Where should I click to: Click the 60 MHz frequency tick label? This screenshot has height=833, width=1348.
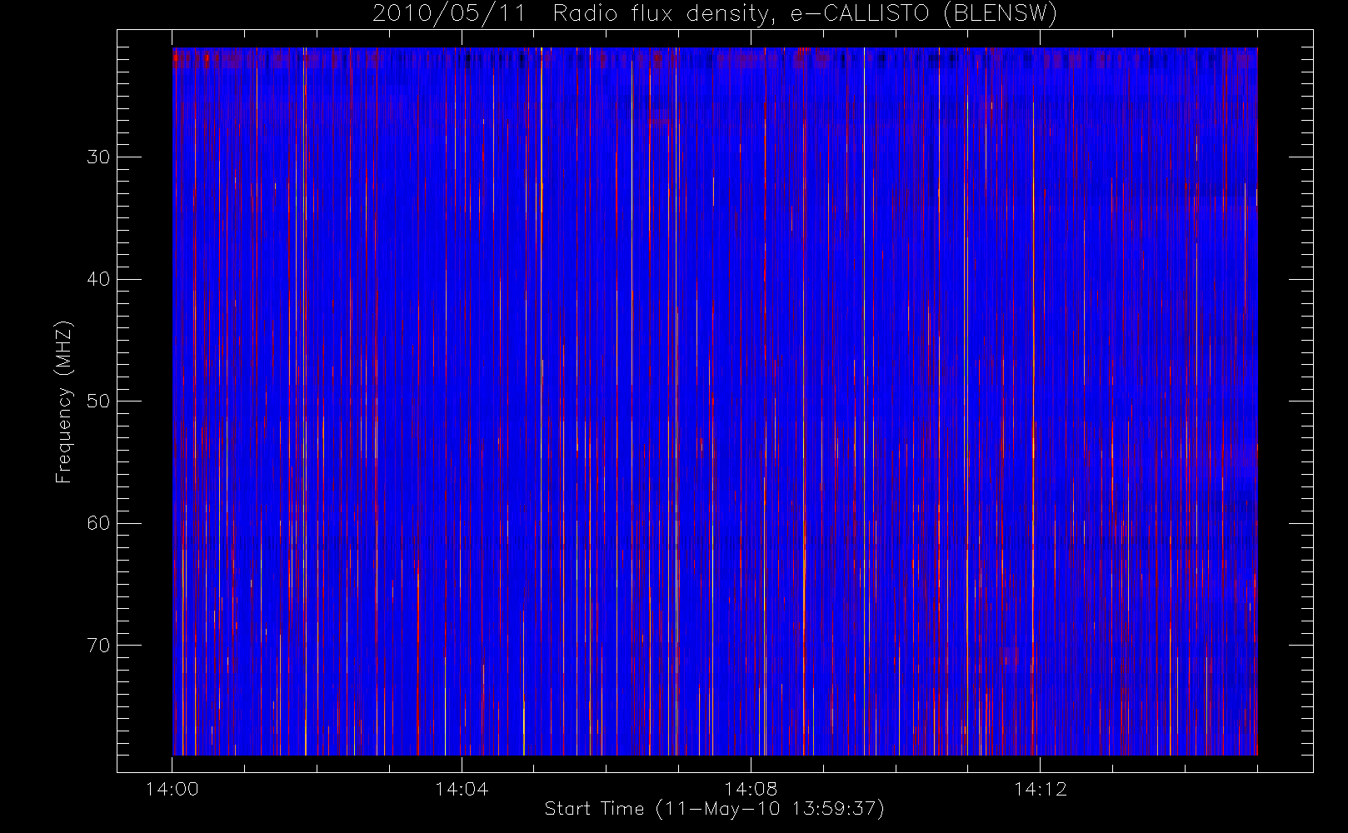click(98, 523)
